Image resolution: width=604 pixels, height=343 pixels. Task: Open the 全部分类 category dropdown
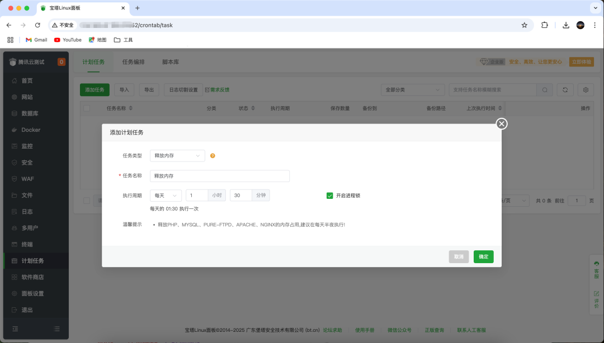point(413,89)
